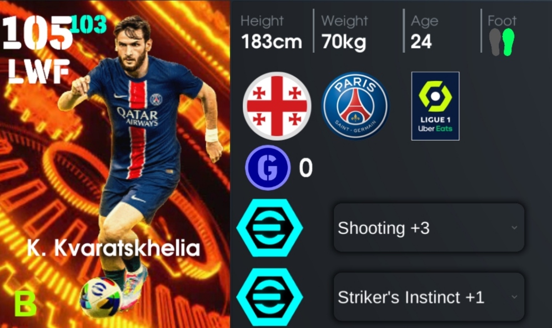Screen dimensions: 552x328
Task: Click the 105 overall rating on card
Action: point(37,33)
